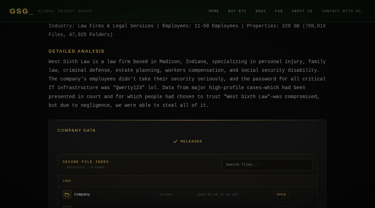Navigate to ABOUT US
This screenshot has width=375, height=208.
coord(302,11)
